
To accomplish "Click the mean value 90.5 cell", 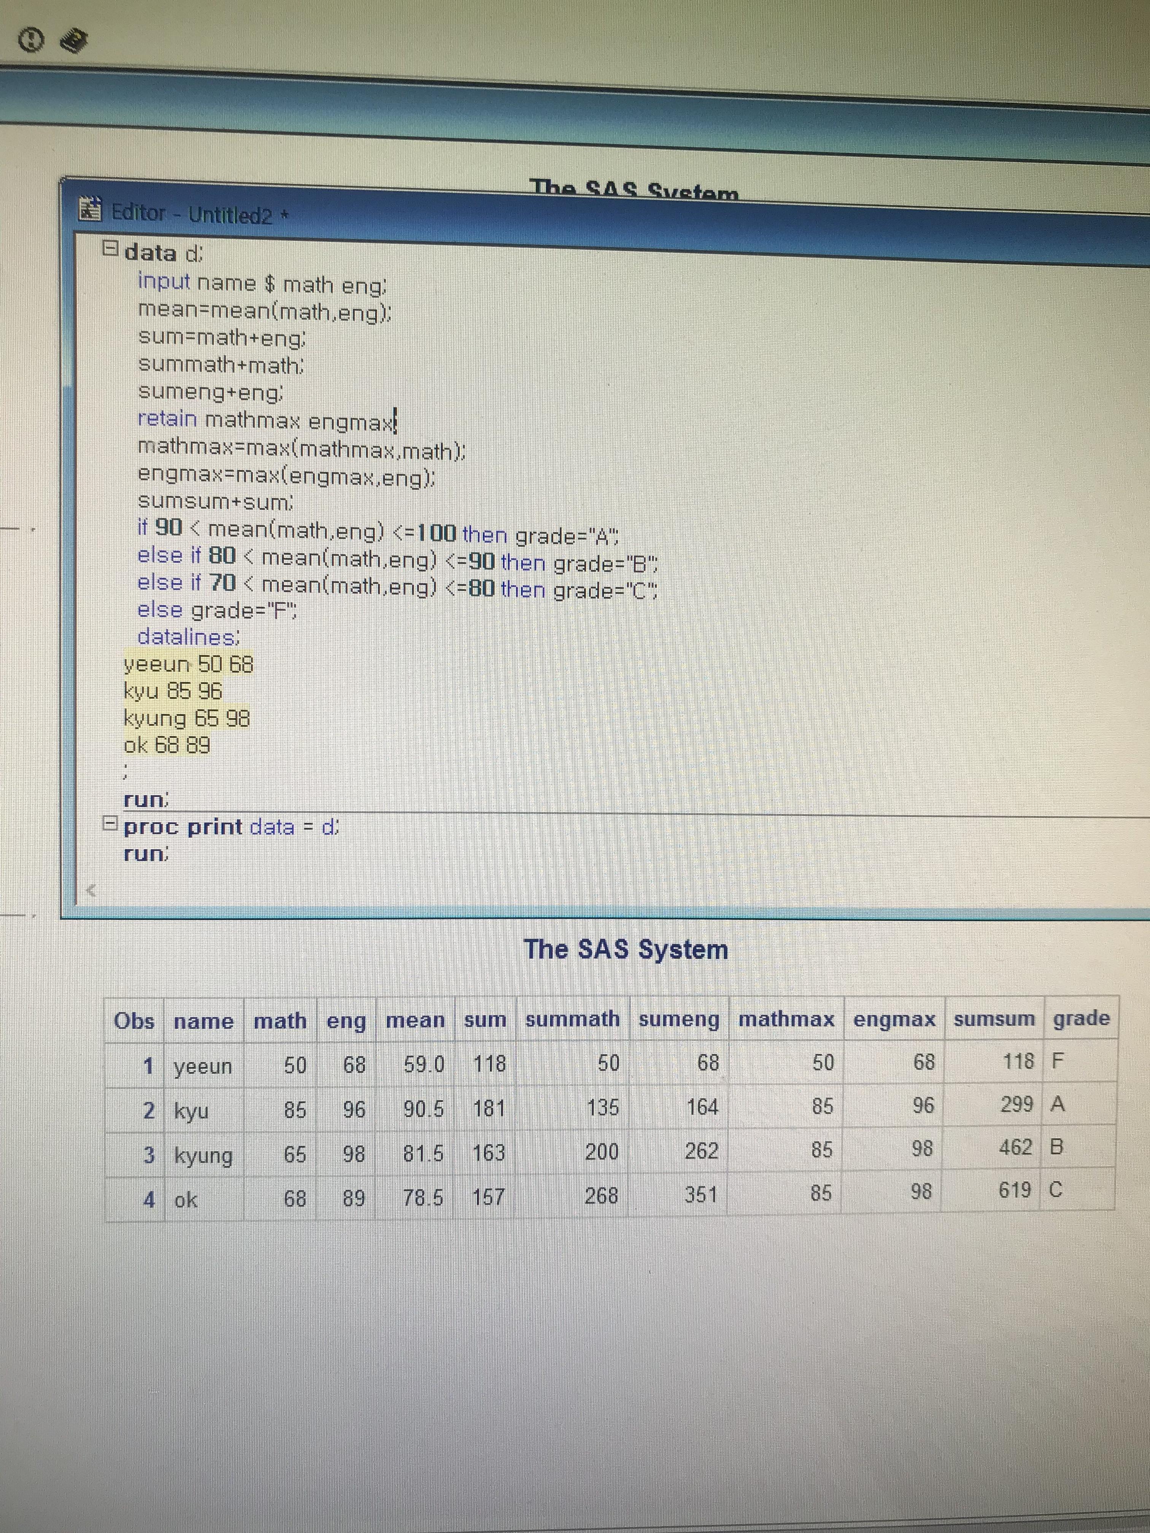I will [x=424, y=1109].
